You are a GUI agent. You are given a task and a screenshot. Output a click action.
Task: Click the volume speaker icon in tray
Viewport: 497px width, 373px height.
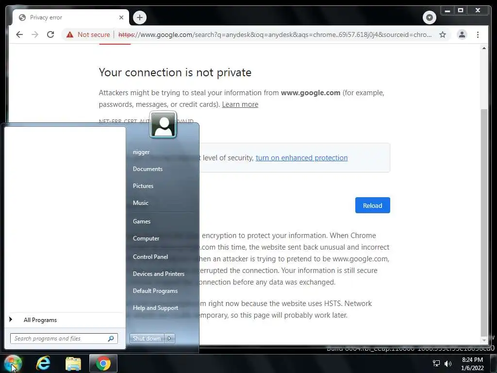[447, 363]
